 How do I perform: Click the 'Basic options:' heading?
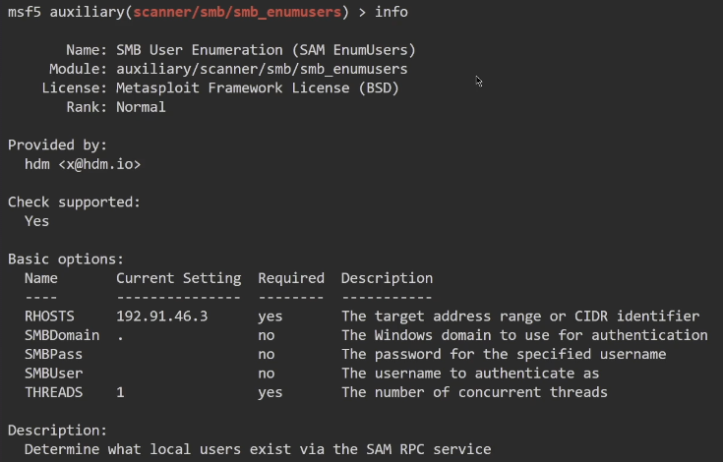66,260
